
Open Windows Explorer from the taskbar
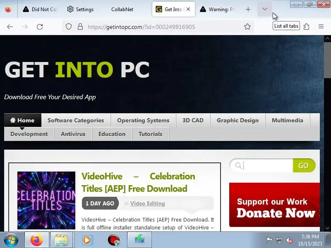click(61, 240)
